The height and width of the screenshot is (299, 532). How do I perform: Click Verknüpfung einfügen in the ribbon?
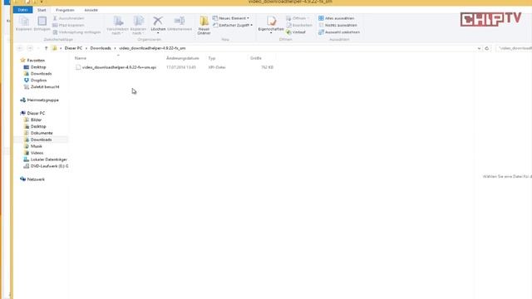pos(77,32)
